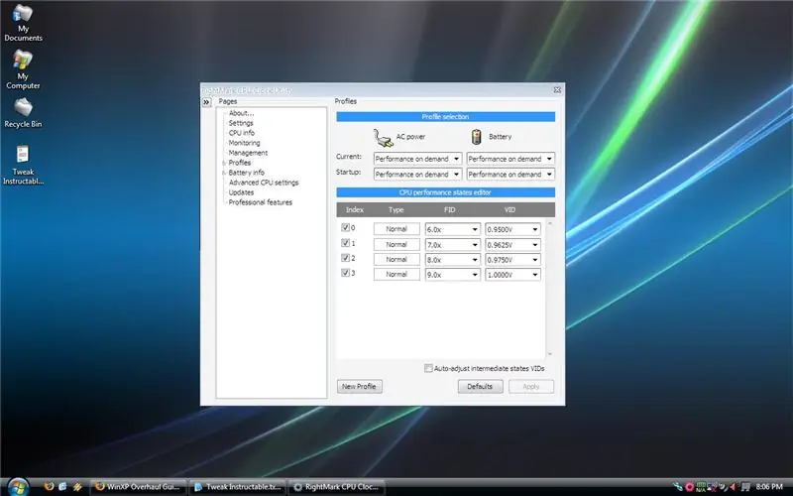Select the Professional features page
Viewport: 793px width, 496px height.
coord(261,202)
